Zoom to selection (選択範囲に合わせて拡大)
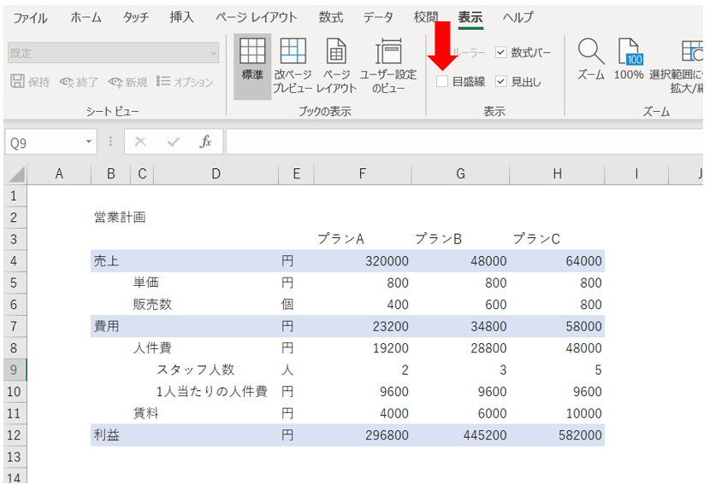Viewport: 721px width, 484px height. (x=676, y=66)
